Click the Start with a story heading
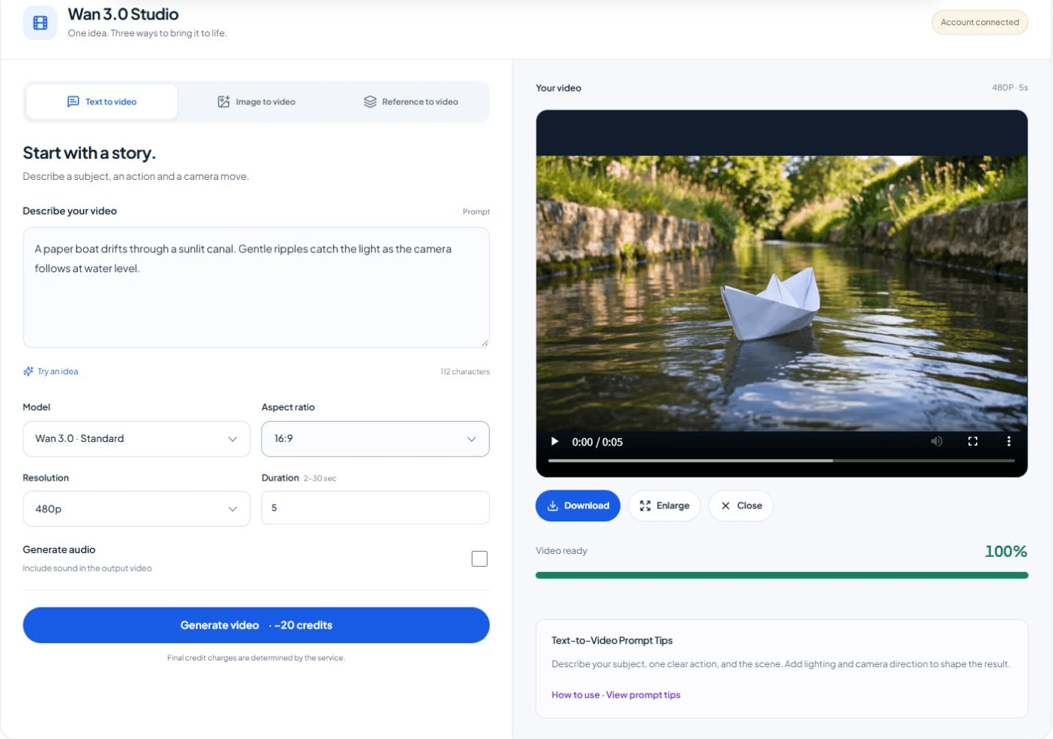This screenshot has height=739, width=1053. coord(89,153)
